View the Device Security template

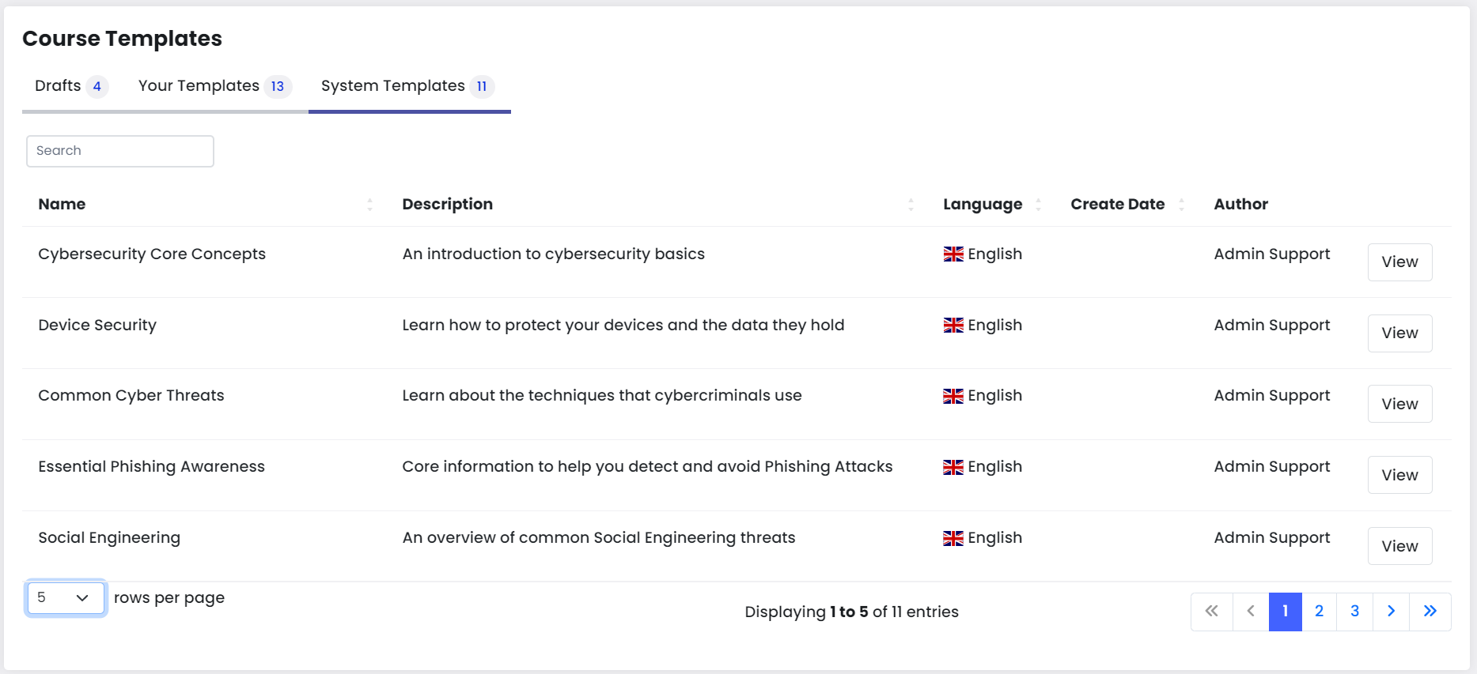[x=1399, y=333]
